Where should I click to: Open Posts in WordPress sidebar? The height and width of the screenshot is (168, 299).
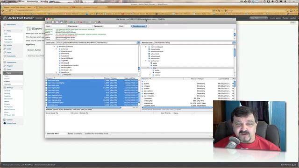(9, 31)
